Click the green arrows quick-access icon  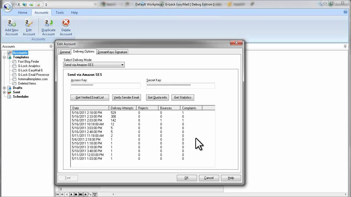[x=31, y=4]
